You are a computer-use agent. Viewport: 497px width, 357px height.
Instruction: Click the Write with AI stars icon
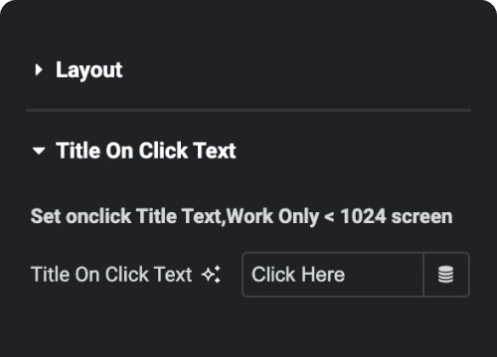(212, 274)
